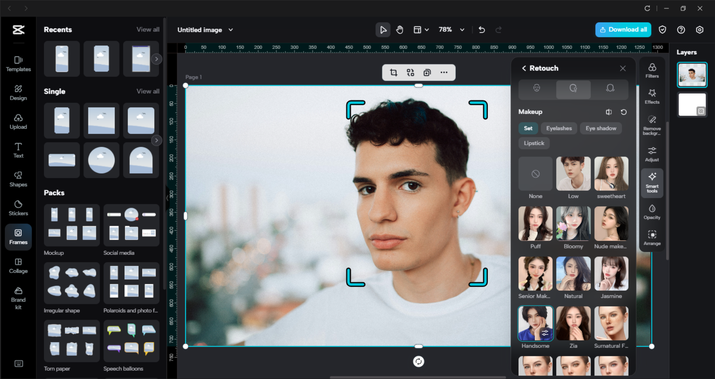Open the Filters panel
Image resolution: width=715 pixels, height=379 pixels.
[652, 71]
